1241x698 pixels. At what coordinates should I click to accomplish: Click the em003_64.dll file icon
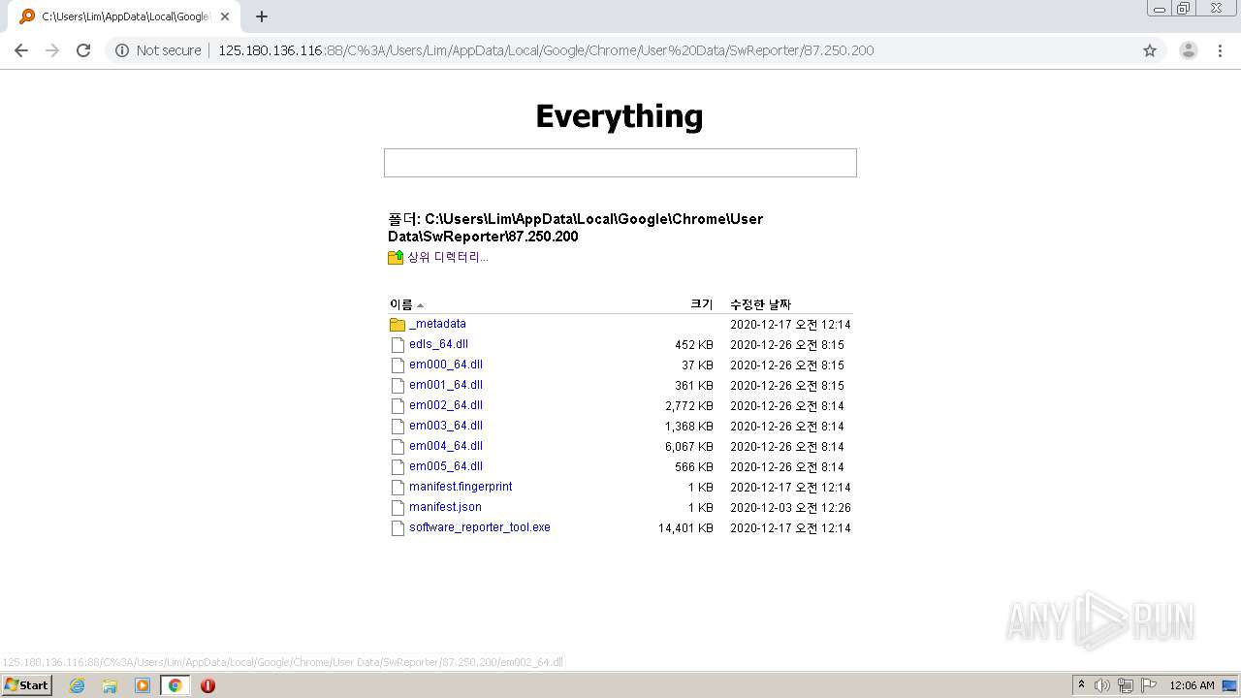pos(398,427)
